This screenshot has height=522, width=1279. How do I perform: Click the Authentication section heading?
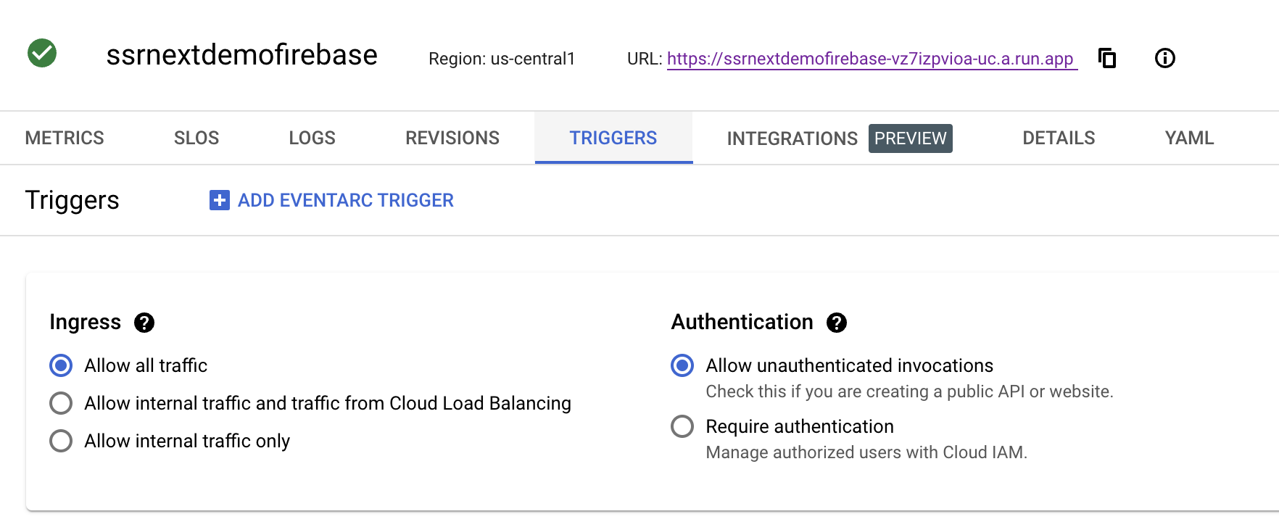pyautogui.click(x=742, y=322)
